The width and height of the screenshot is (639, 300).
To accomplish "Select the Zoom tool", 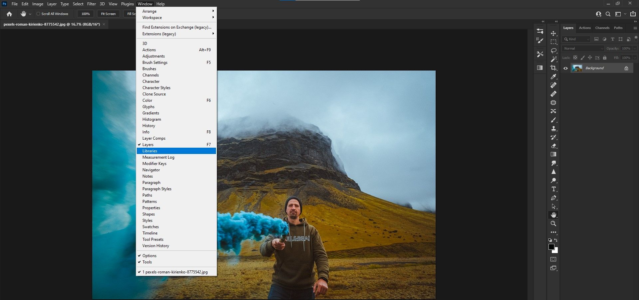I will point(554,224).
